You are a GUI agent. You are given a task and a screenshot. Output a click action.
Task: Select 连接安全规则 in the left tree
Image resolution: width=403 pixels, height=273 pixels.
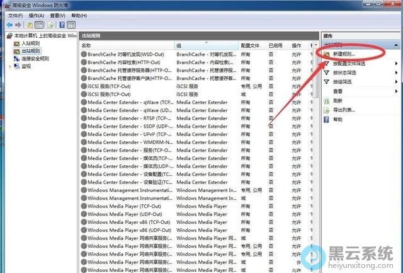35,59
